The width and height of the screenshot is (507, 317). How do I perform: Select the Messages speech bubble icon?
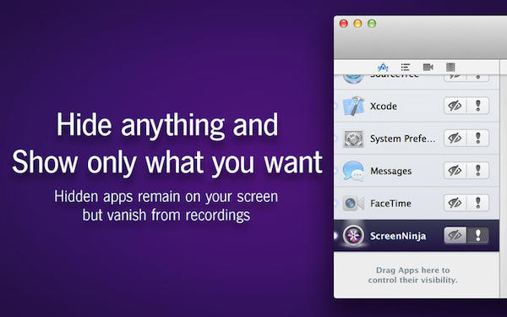pyautogui.click(x=353, y=171)
